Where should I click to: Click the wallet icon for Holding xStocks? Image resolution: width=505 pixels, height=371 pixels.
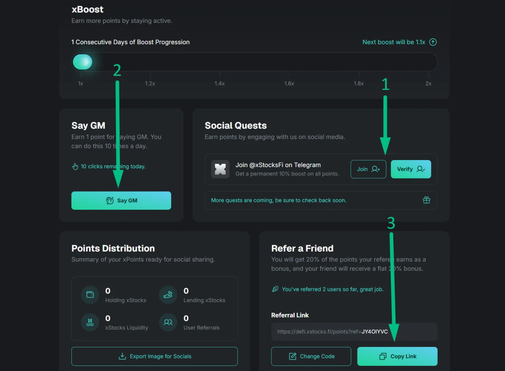tap(90, 295)
